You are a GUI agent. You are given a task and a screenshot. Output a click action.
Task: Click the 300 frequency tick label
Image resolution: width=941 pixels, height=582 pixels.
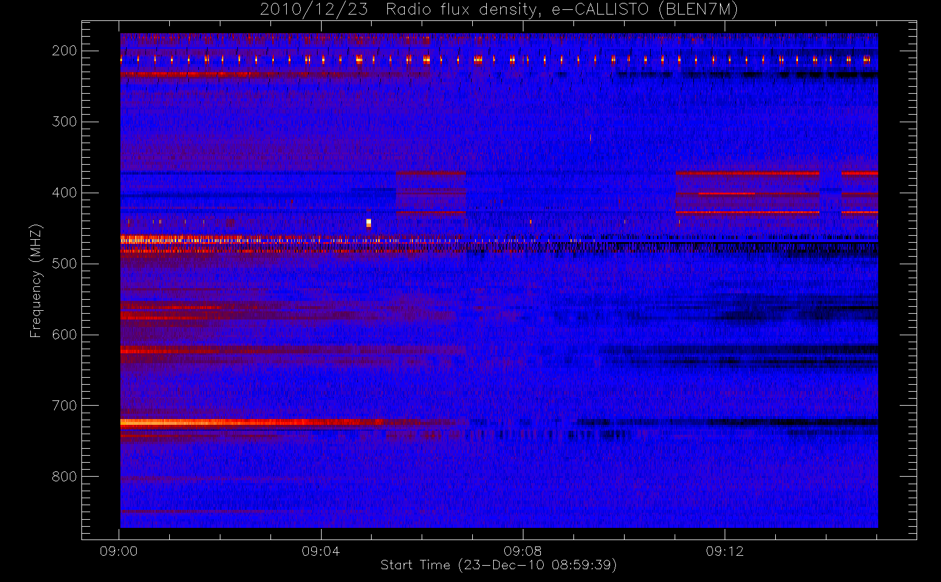click(64, 122)
